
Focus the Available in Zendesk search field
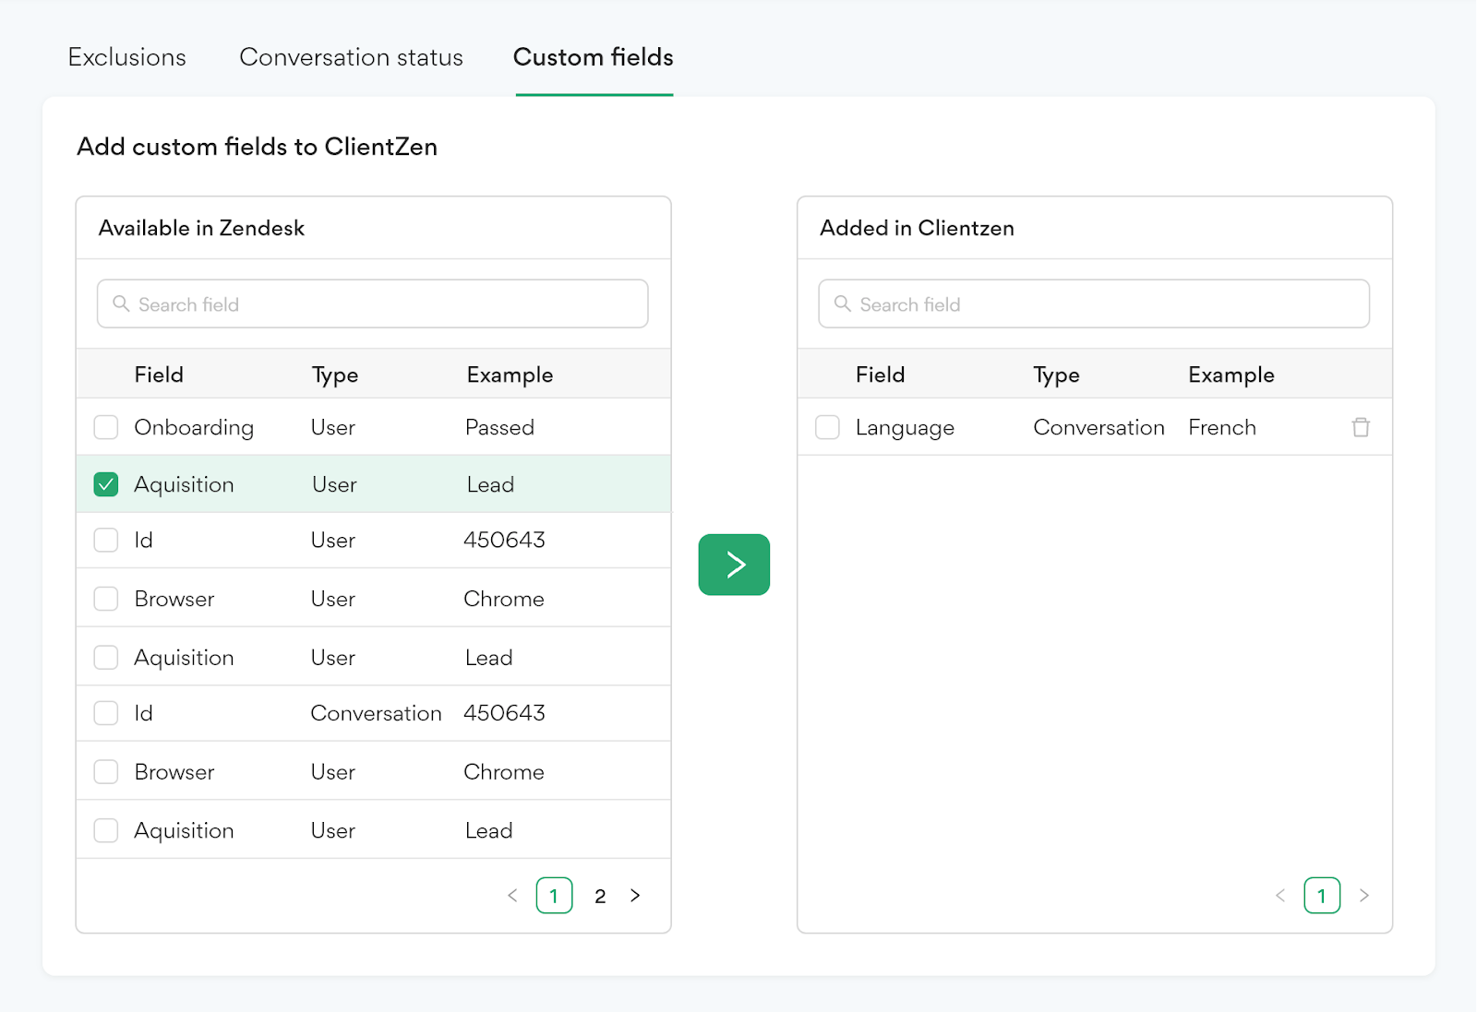pyautogui.click(x=373, y=304)
